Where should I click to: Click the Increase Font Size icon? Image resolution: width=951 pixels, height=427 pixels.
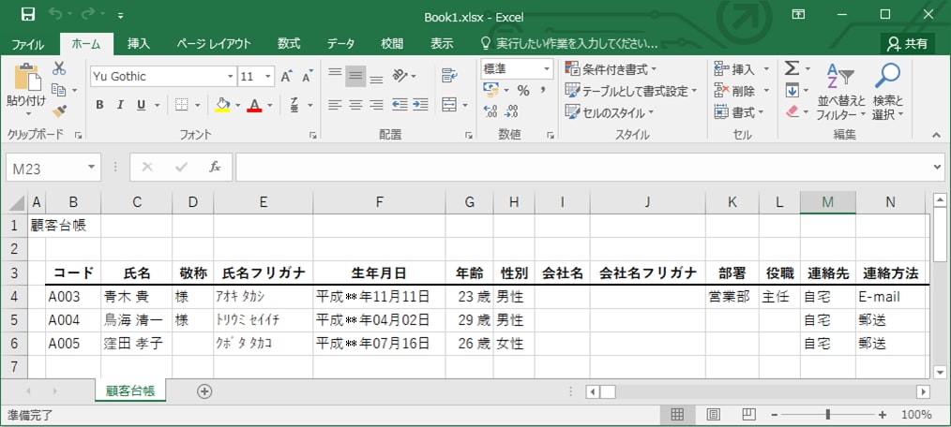[x=286, y=76]
